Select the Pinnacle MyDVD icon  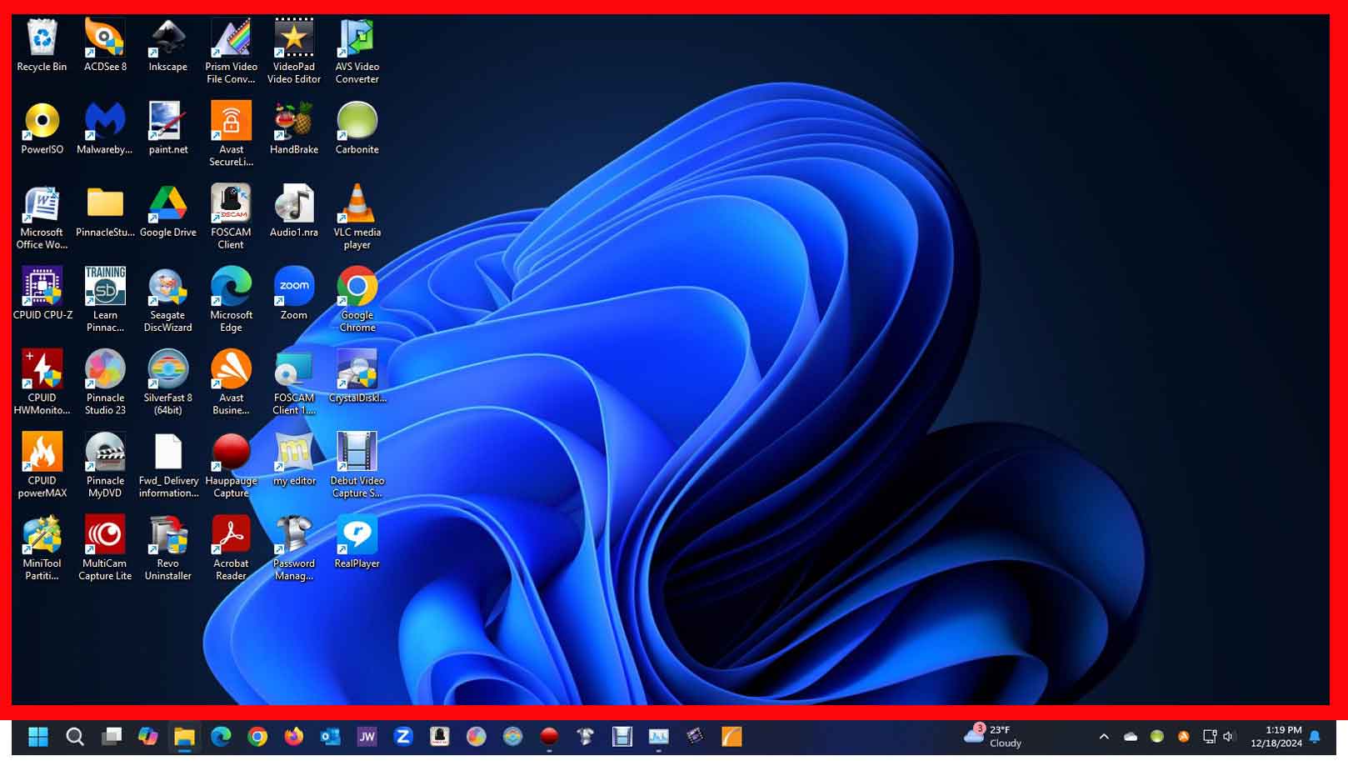(105, 464)
